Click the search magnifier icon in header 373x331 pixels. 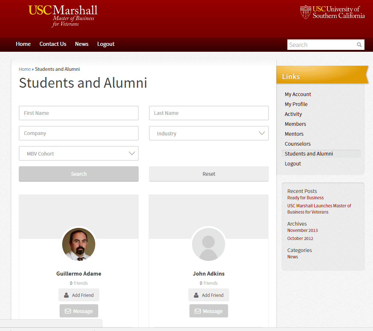coord(359,45)
